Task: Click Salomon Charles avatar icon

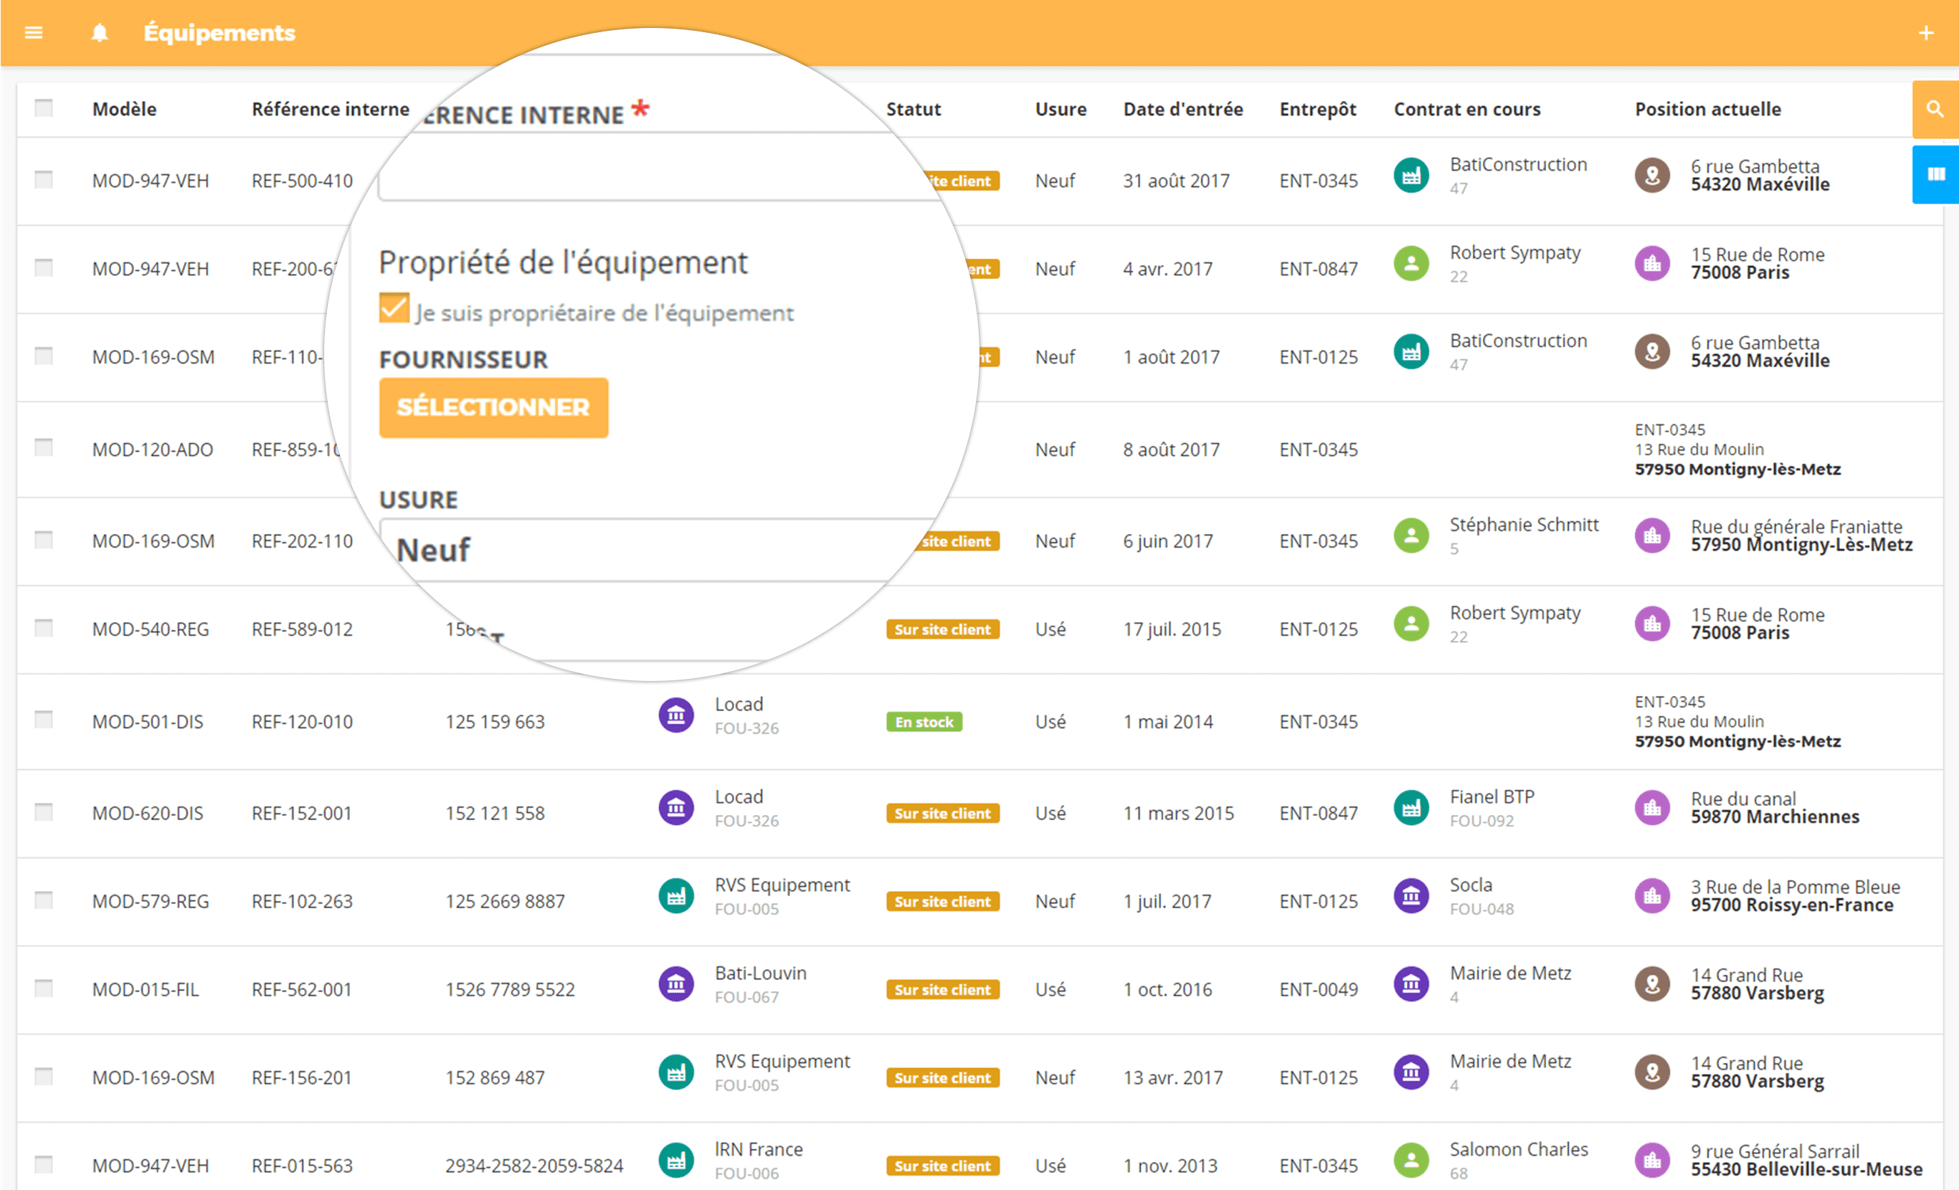Action: [1411, 1161]
